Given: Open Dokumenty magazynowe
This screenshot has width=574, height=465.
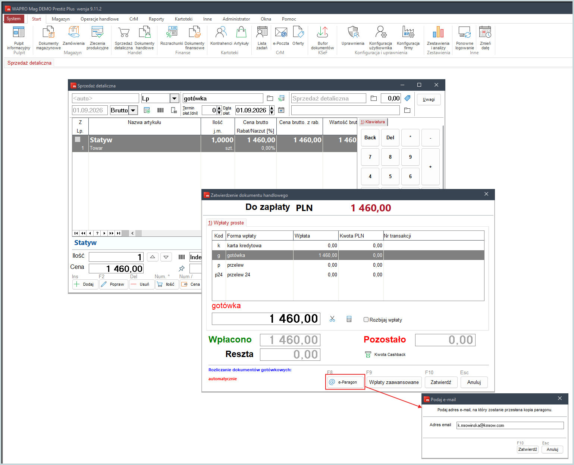Looking at the screenshot, I should (48, 38).
